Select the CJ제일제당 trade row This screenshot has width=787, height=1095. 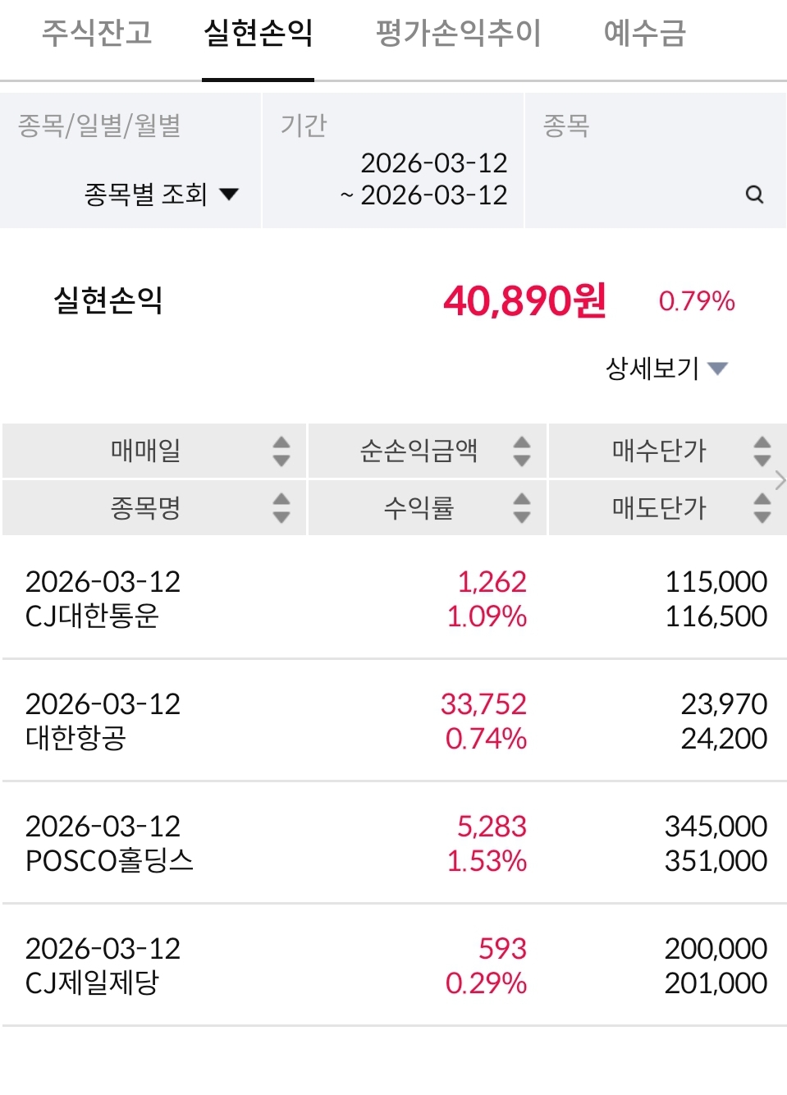(x=394, y=965)
